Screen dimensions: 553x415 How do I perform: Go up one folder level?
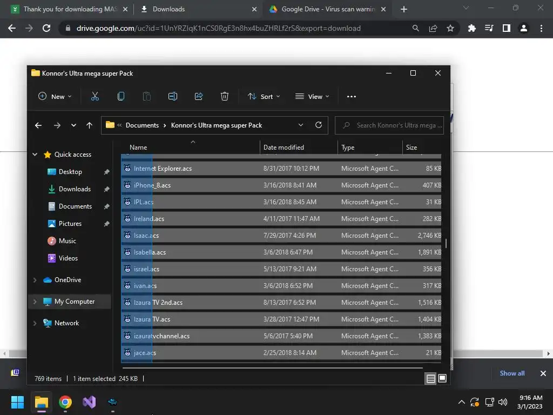pyautogui.click(x=89, y=125)
